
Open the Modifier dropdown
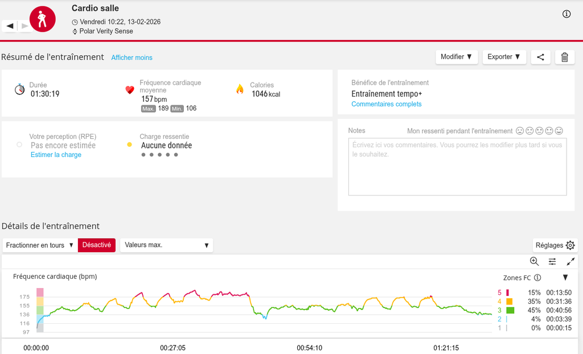coord(457,57)
